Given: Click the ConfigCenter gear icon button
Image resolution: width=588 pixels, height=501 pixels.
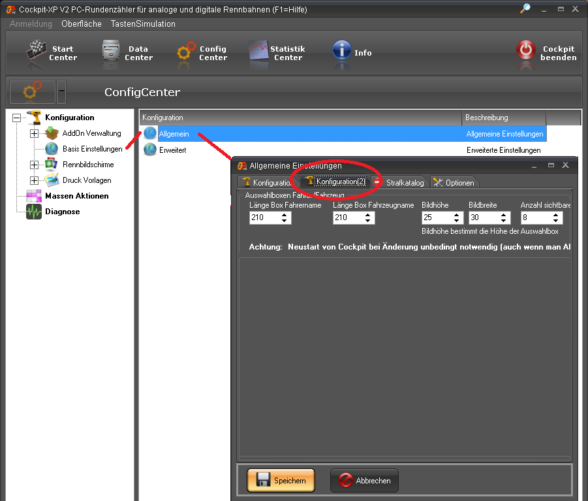Looking at the screenshot, I should [x=33, y=91].
